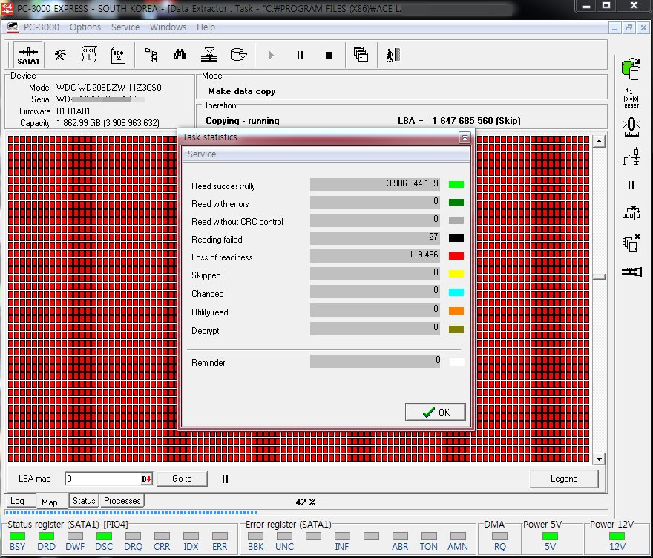Screen dimensions: 653x558
Task: Click the Read with errors swatch
Action: coord(456,203)
